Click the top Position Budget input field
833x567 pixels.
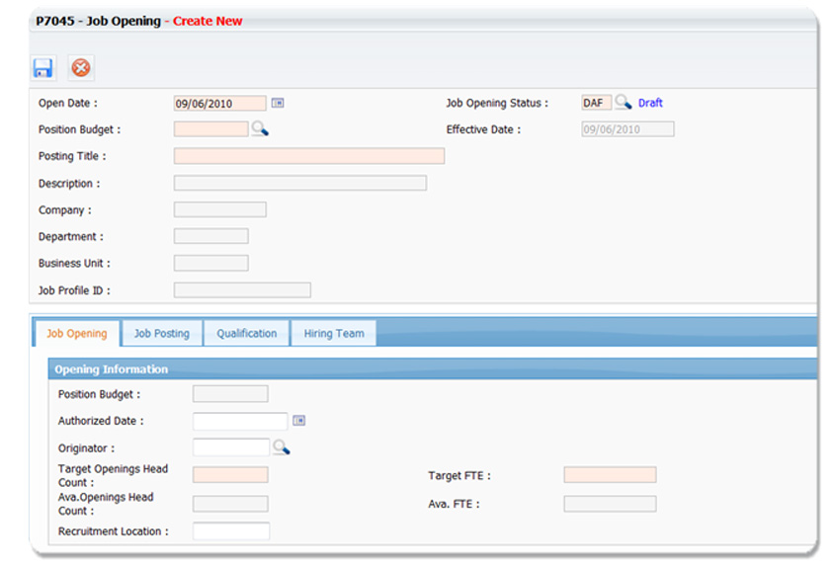tap(210, 129)
